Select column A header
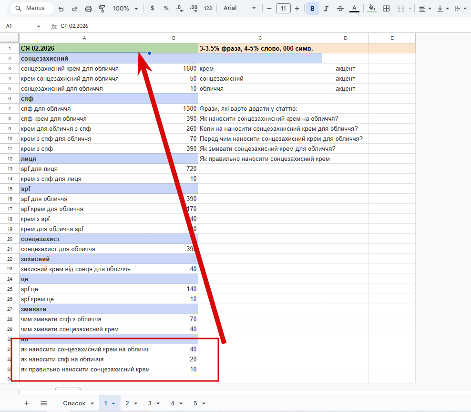The image size is (471, 412). coord(84,38)
